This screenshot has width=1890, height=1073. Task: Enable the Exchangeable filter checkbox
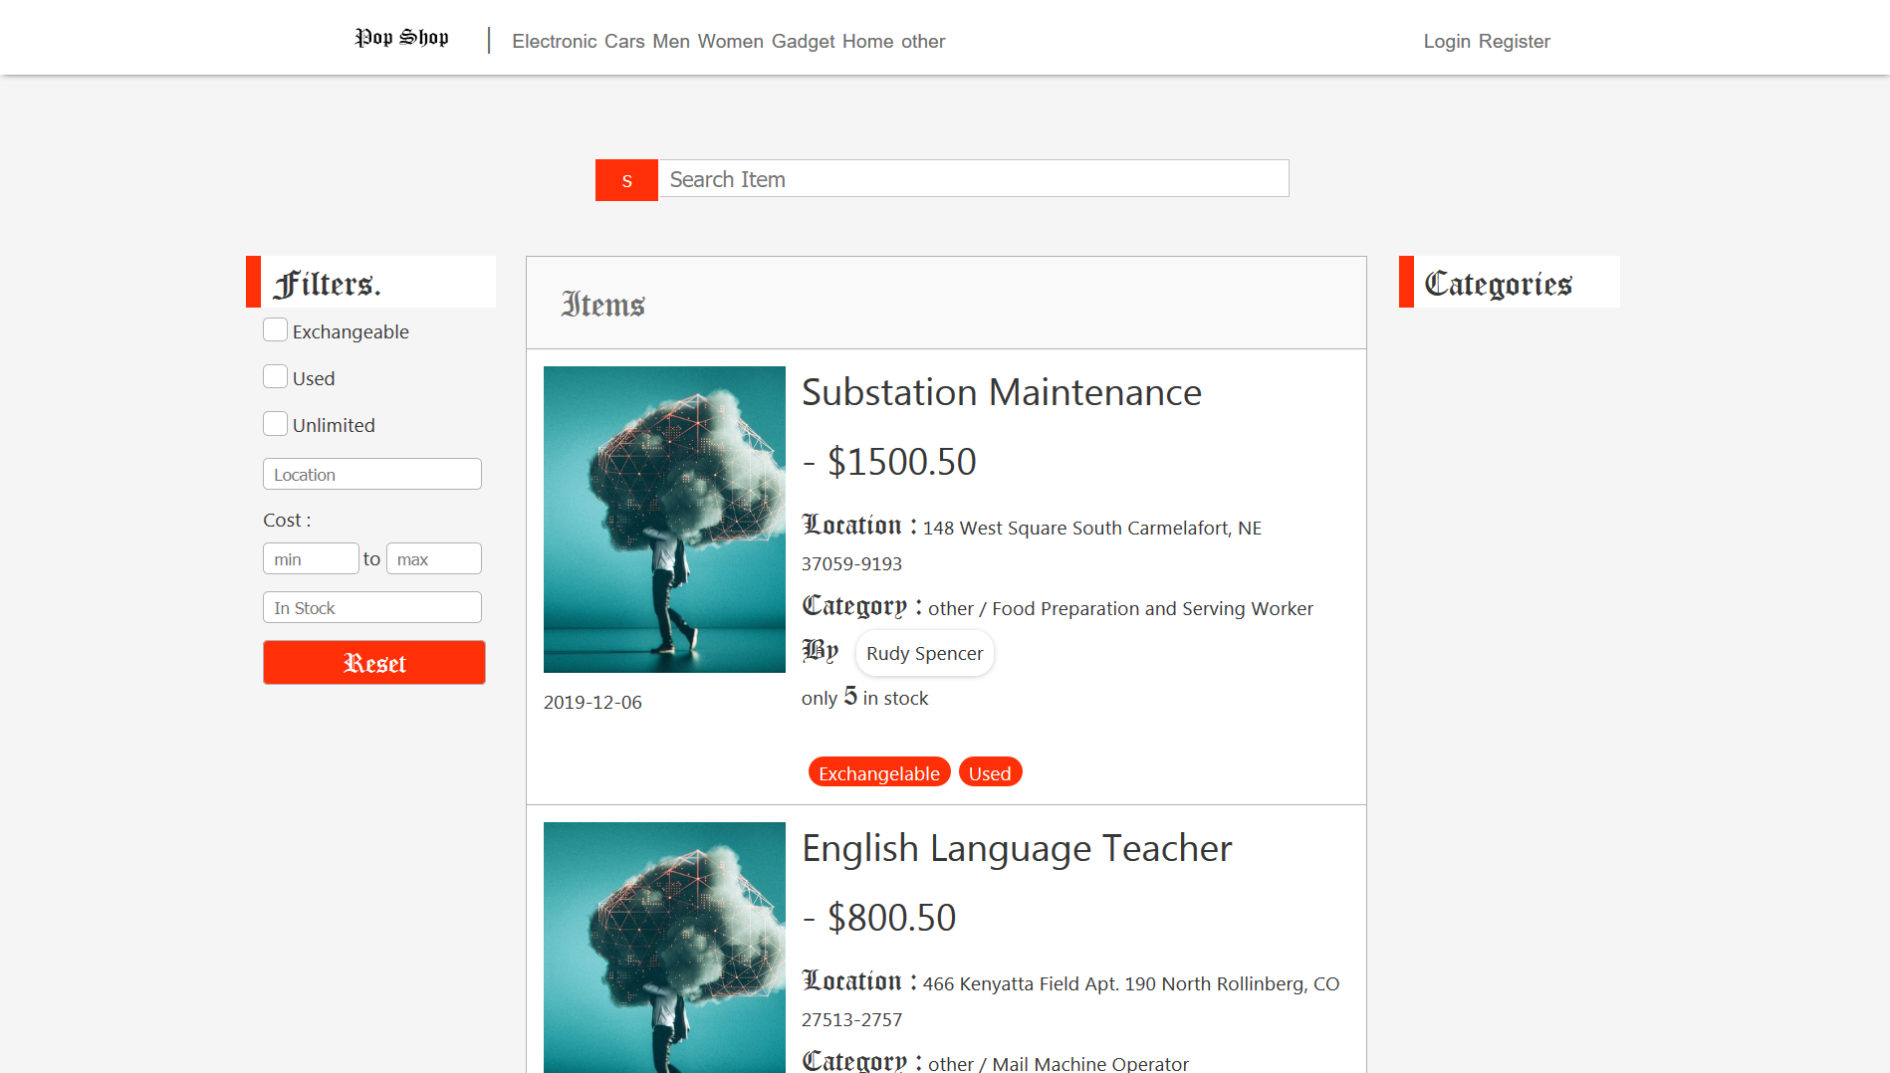pos(276,330)
